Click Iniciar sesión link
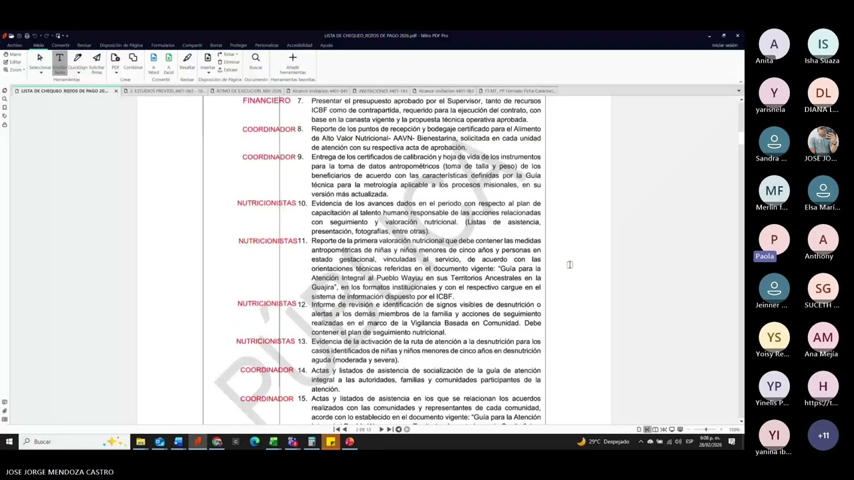The image size is (854, 480). (x=725, y=45)
